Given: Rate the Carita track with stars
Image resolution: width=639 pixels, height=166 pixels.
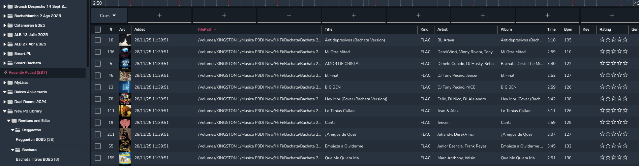Looking at the screenshot, I should 613,122.
